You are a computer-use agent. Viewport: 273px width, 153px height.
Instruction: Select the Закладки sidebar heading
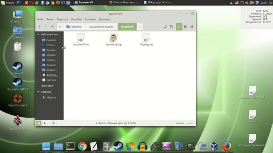tap(47, 86)
